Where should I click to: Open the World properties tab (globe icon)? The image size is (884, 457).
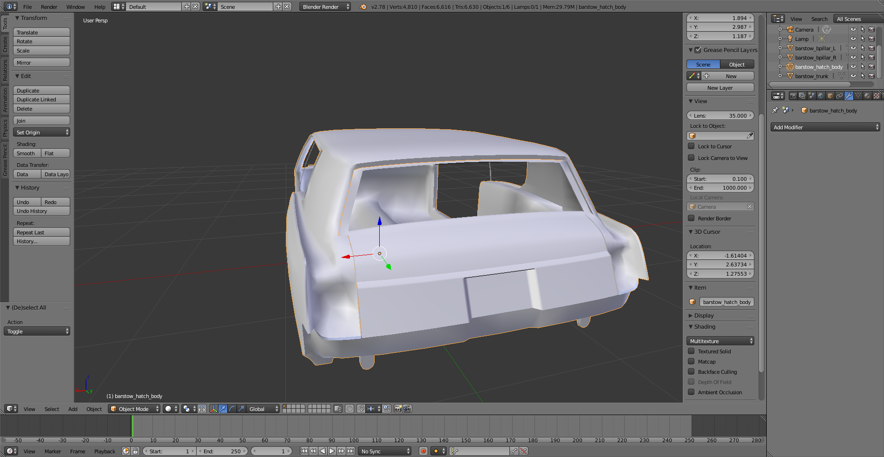[x=821, y=96]
